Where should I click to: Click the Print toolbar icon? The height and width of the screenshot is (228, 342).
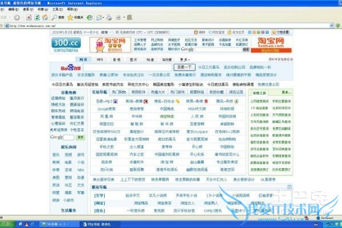click(x=109, y=18)
